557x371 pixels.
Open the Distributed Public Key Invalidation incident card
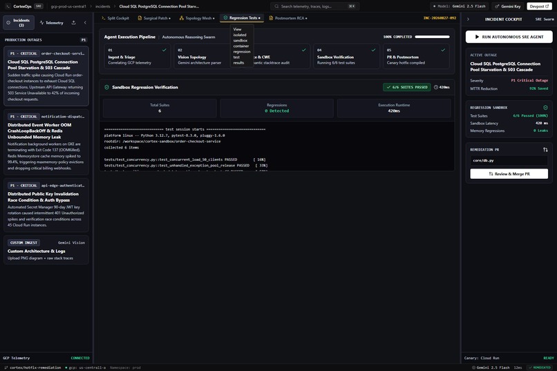pos(46,206)
